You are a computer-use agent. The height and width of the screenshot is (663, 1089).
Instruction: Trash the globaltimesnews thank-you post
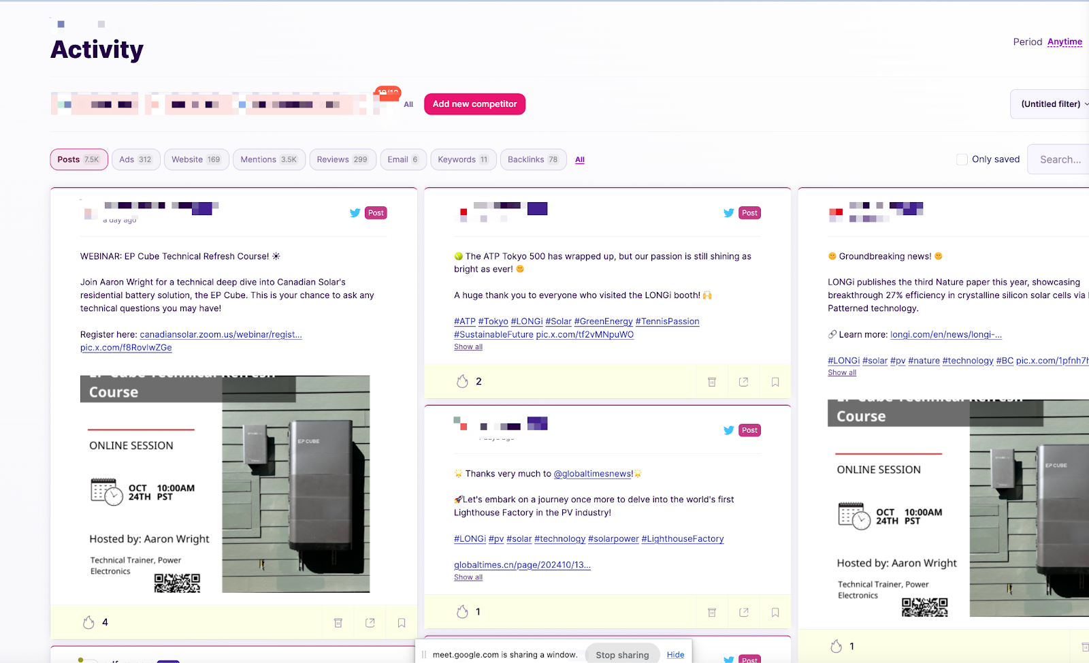pos(712,613)
